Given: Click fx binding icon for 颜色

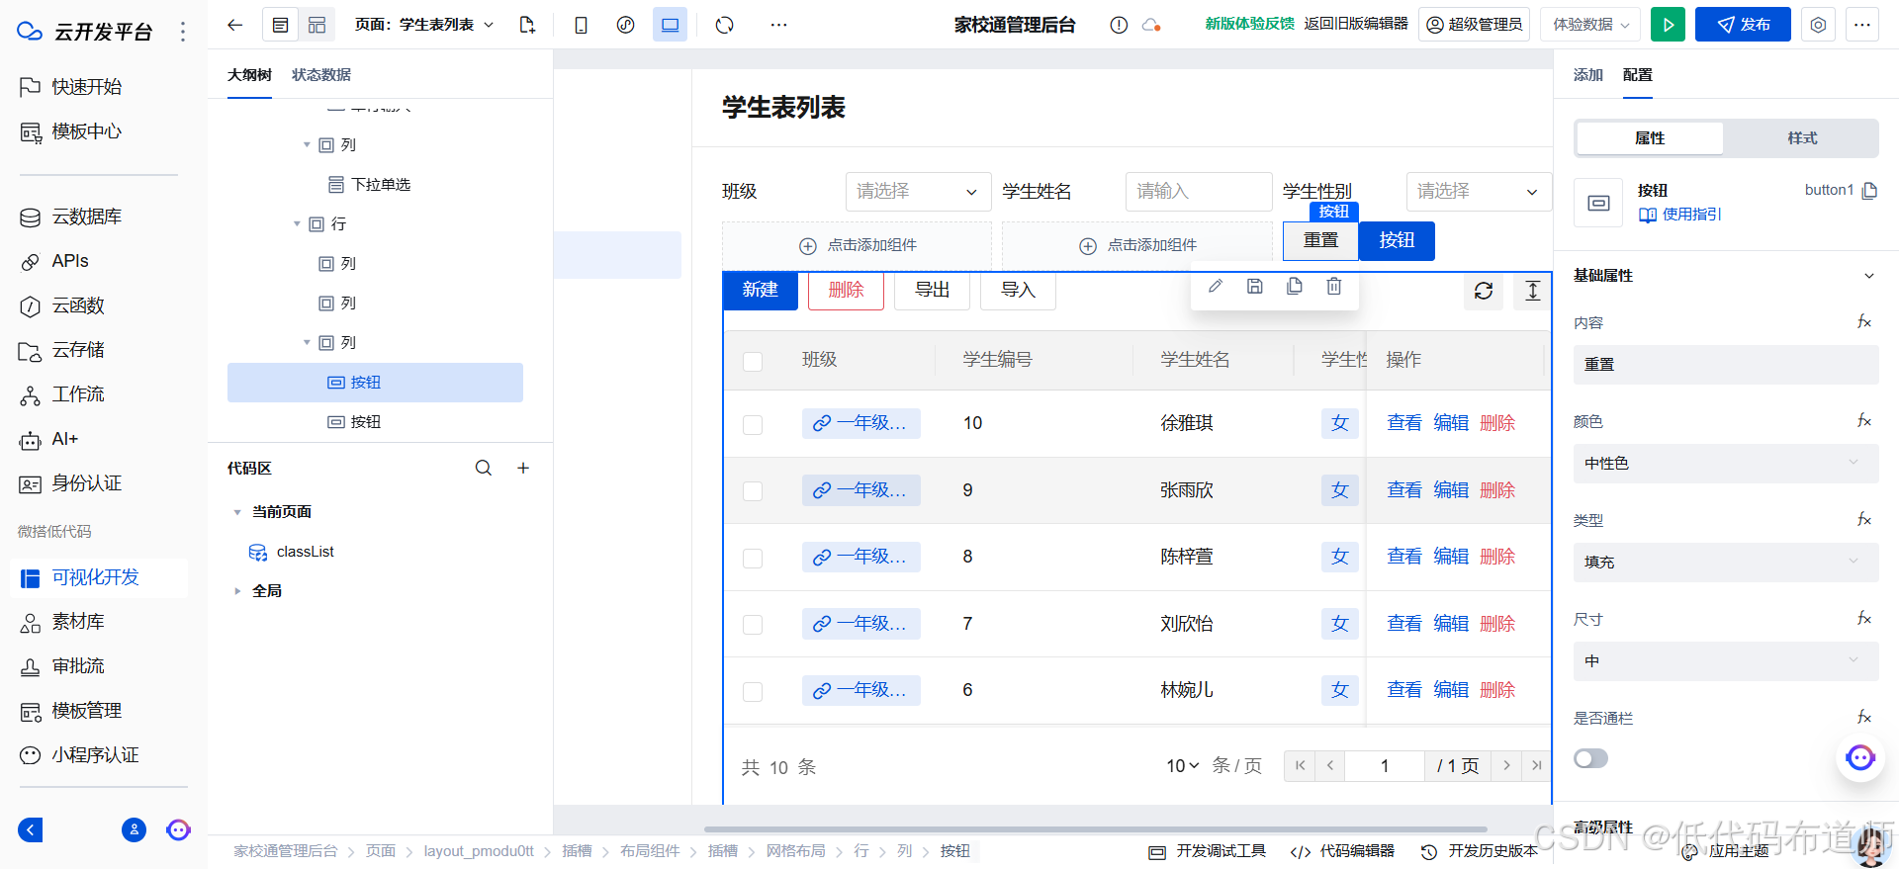Looking at the screenshot, I should [1864, 420].
